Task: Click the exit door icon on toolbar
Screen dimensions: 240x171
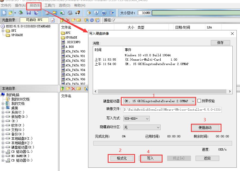Action: tap(112, 13)
